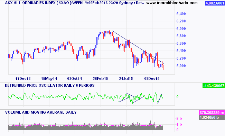Click the 6,000 price axis label

(x=181, y=29)
